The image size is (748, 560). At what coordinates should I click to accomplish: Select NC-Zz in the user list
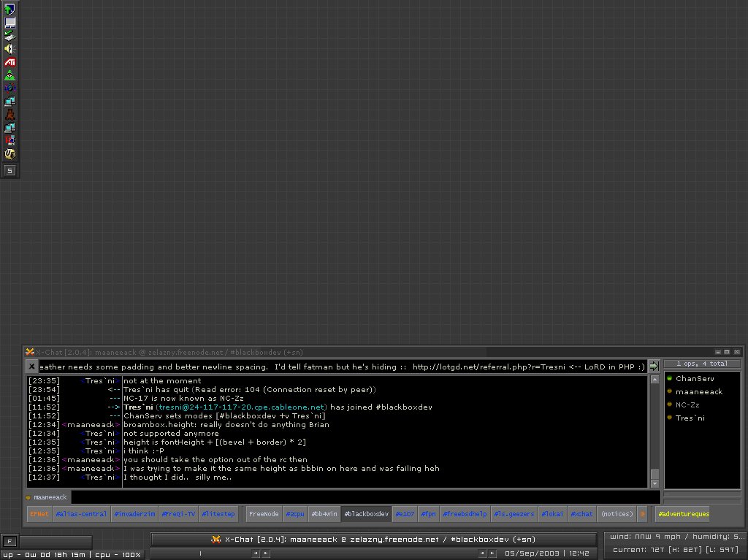687,404
